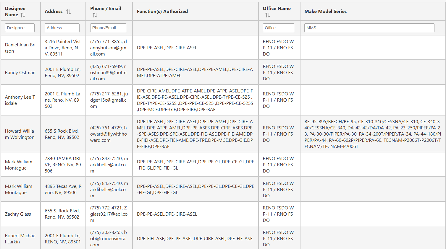Click the 7840 TAMRA DRIVE address cell
Viewport: 446px width, 249px height.
click(x=63, y=165)
